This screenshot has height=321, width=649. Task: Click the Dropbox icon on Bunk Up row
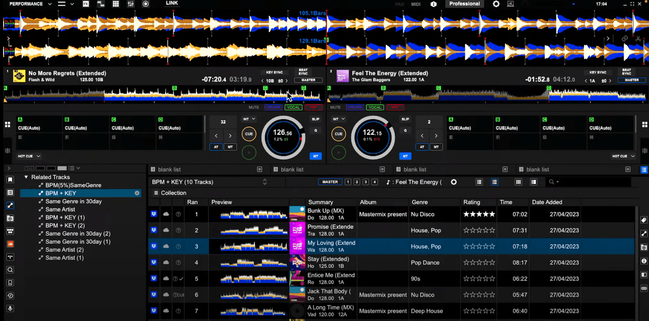point(154,214)
